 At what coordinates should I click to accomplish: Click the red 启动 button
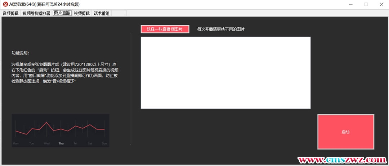345,132
